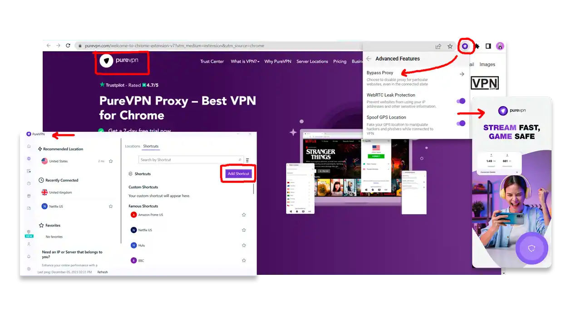581x326 pixels.
Task: Open the third PureVPN sidebar icon under the globe
Action: pyautogui.click(x=29, y=171)
